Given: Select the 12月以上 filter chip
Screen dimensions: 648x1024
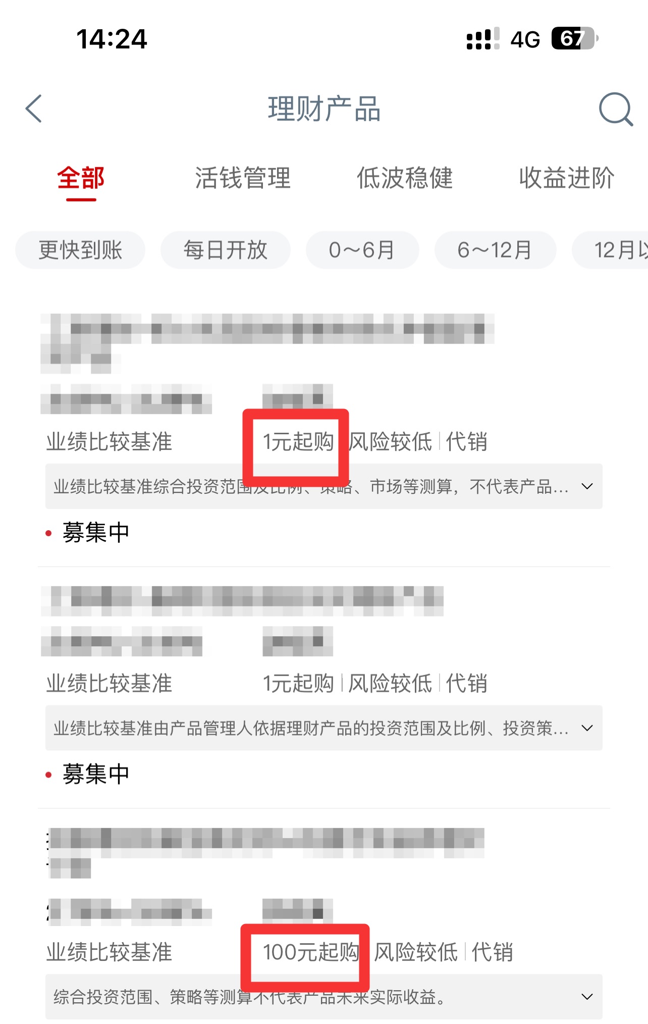Looking at the screenshot, I should click(611, 250).
